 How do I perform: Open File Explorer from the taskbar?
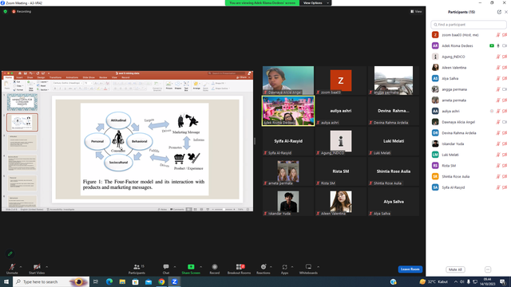tap(122, 281)
